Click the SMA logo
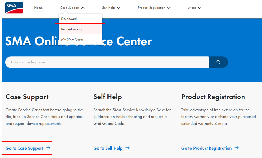Image resolution: width=262 pixels, height=158 pixels. click(x=14, y=8)
